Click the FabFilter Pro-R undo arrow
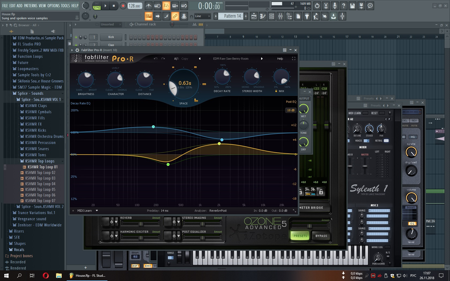 click(x=156, y=59)
